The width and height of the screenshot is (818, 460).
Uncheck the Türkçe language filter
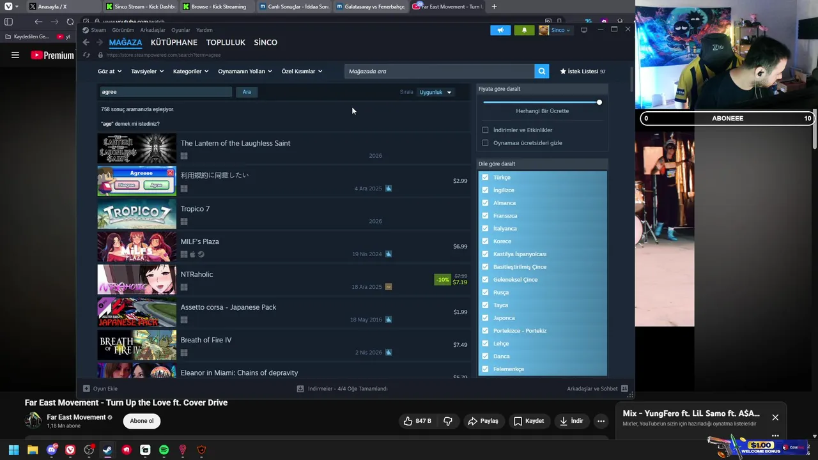[485, 177]
